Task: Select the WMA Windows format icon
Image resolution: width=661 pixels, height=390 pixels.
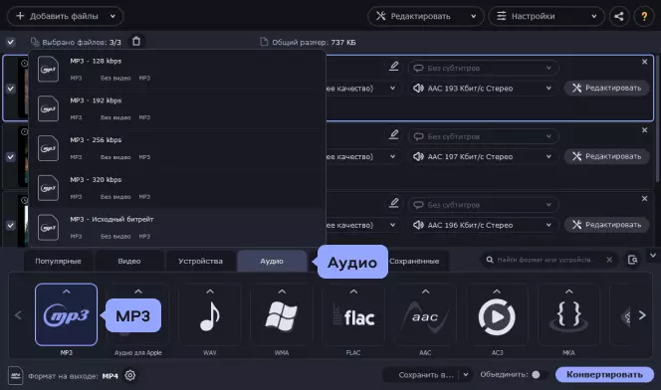Action: pyautogui.click(x=281, y=314)
